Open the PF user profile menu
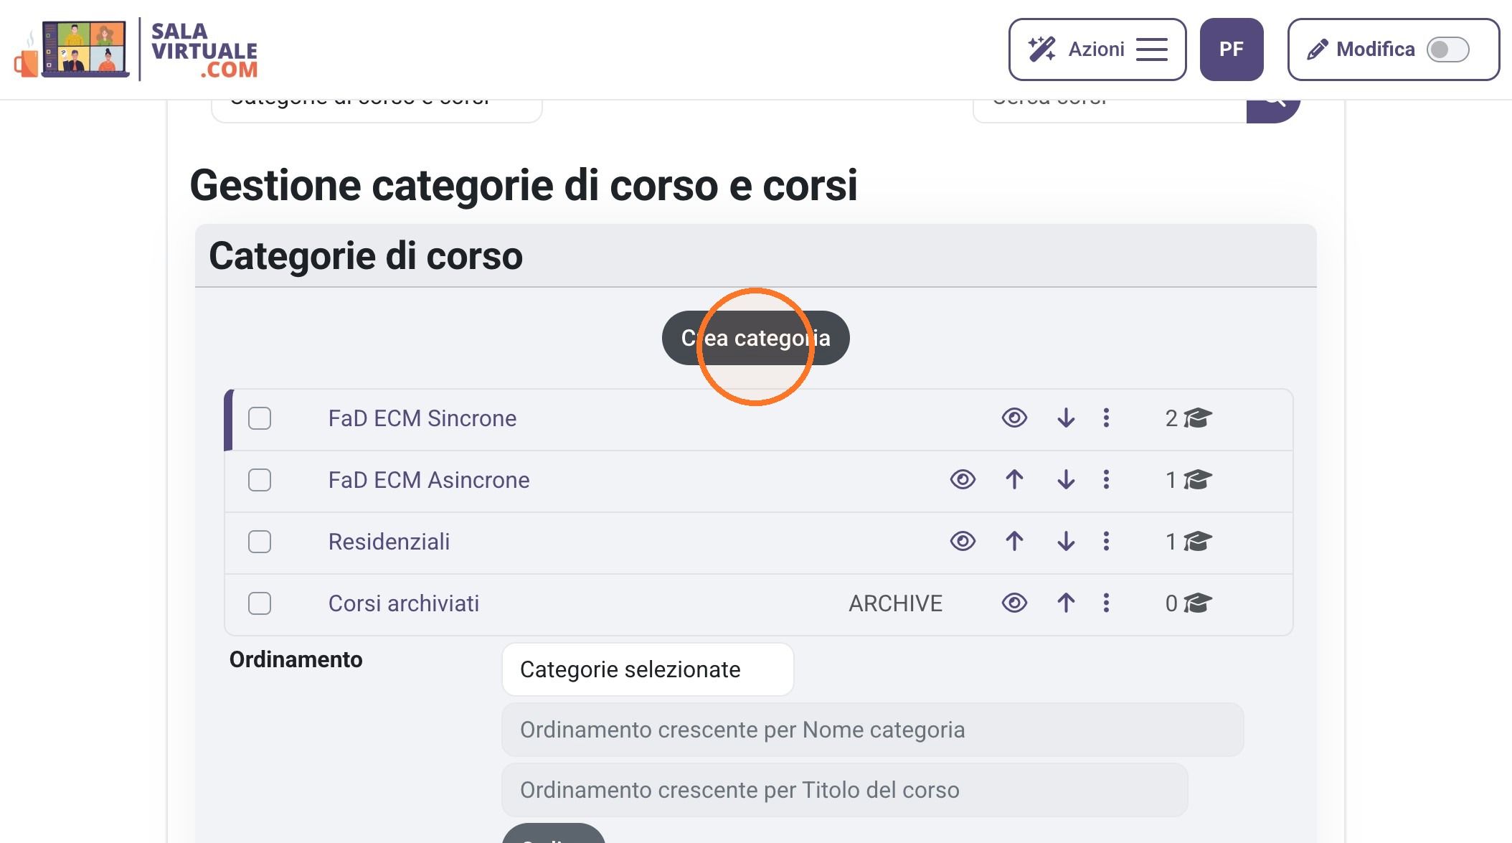The height and width of the screenshot is (843, 1512). pyautogui.click(x=1232, y=50)
